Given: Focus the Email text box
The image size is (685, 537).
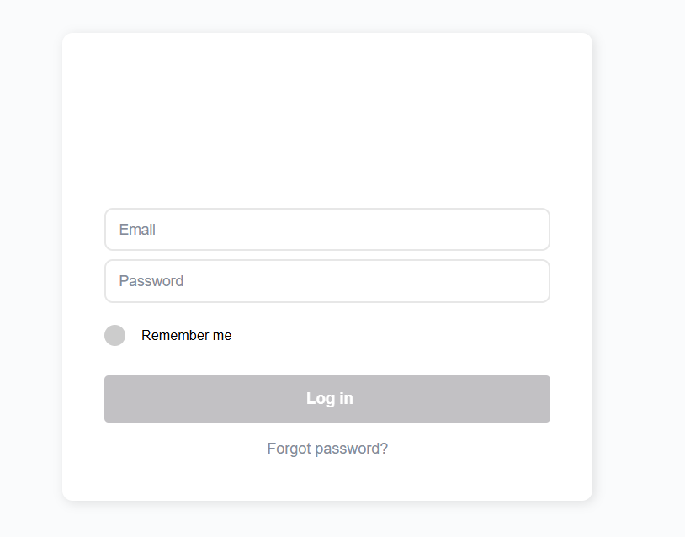Looking at the screenshot, I should click(x=327, y=229).
